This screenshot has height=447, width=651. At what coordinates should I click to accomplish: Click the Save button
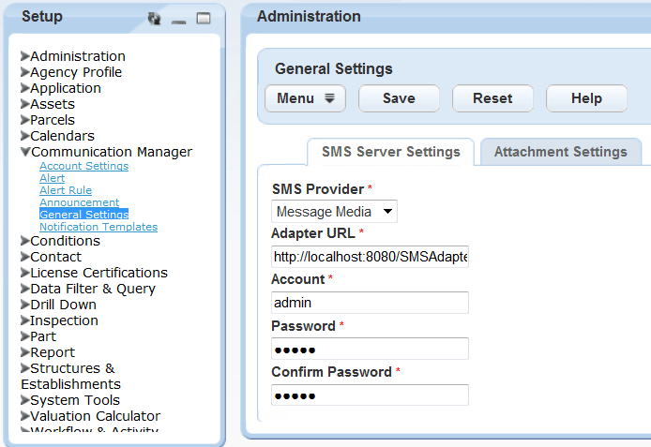click(x=399, y=98)
